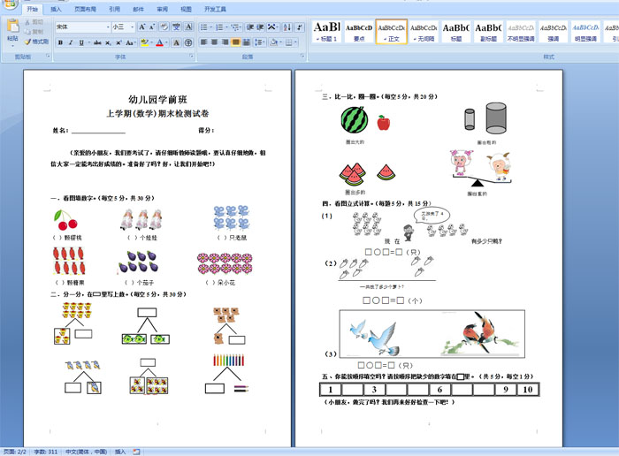Click the Cut (剪切) command
The width and height of the screenshot is (619, 456).
click(34, 22)
